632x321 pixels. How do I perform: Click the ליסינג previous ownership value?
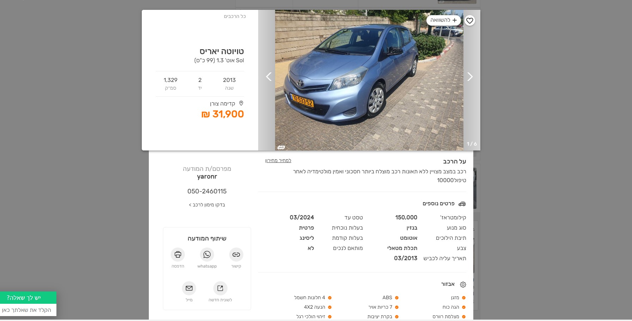tap(307, 238)
